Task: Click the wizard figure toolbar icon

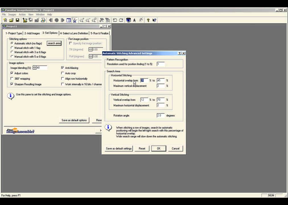Action: (x=75, y=20)
